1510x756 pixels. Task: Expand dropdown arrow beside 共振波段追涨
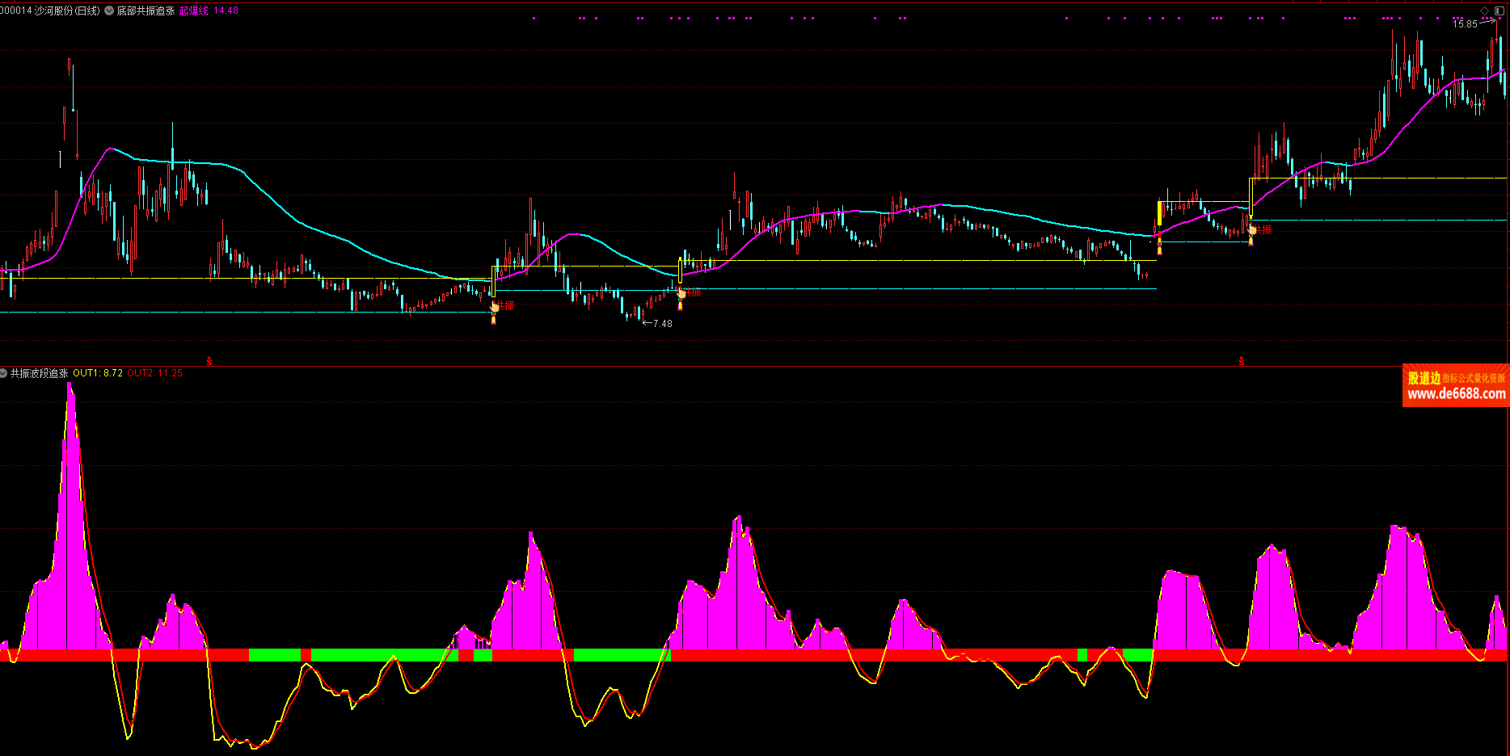point(4,373)
